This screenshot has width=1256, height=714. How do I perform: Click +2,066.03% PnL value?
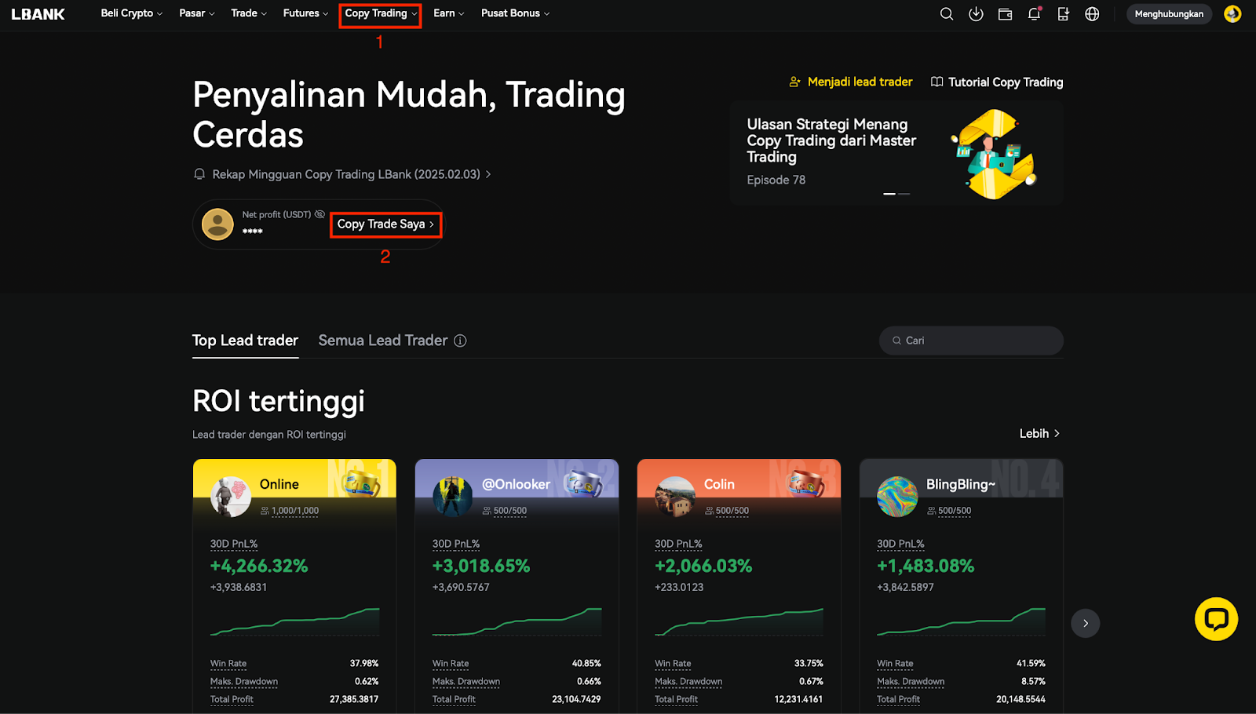pos(703,566)
